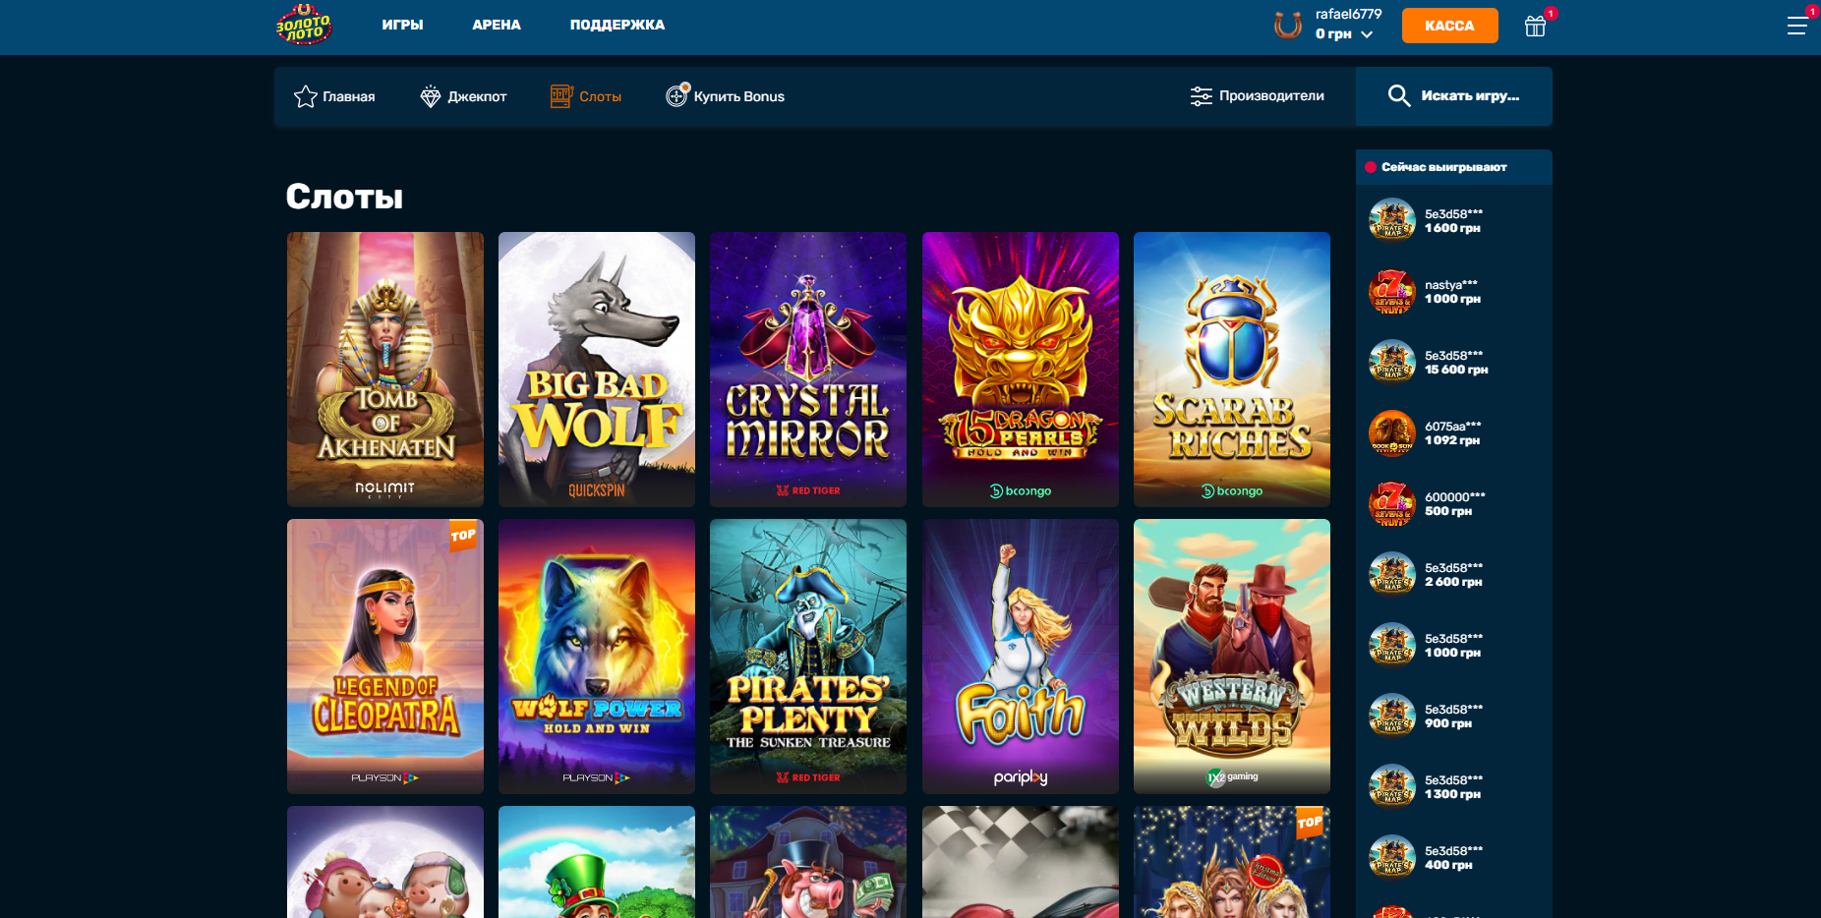Expand the balance dropdown arrow
Screen dimensions: 1821x918
(x=1367, y=34)
